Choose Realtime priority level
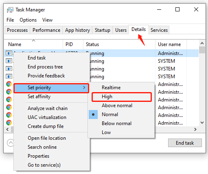 111,88
